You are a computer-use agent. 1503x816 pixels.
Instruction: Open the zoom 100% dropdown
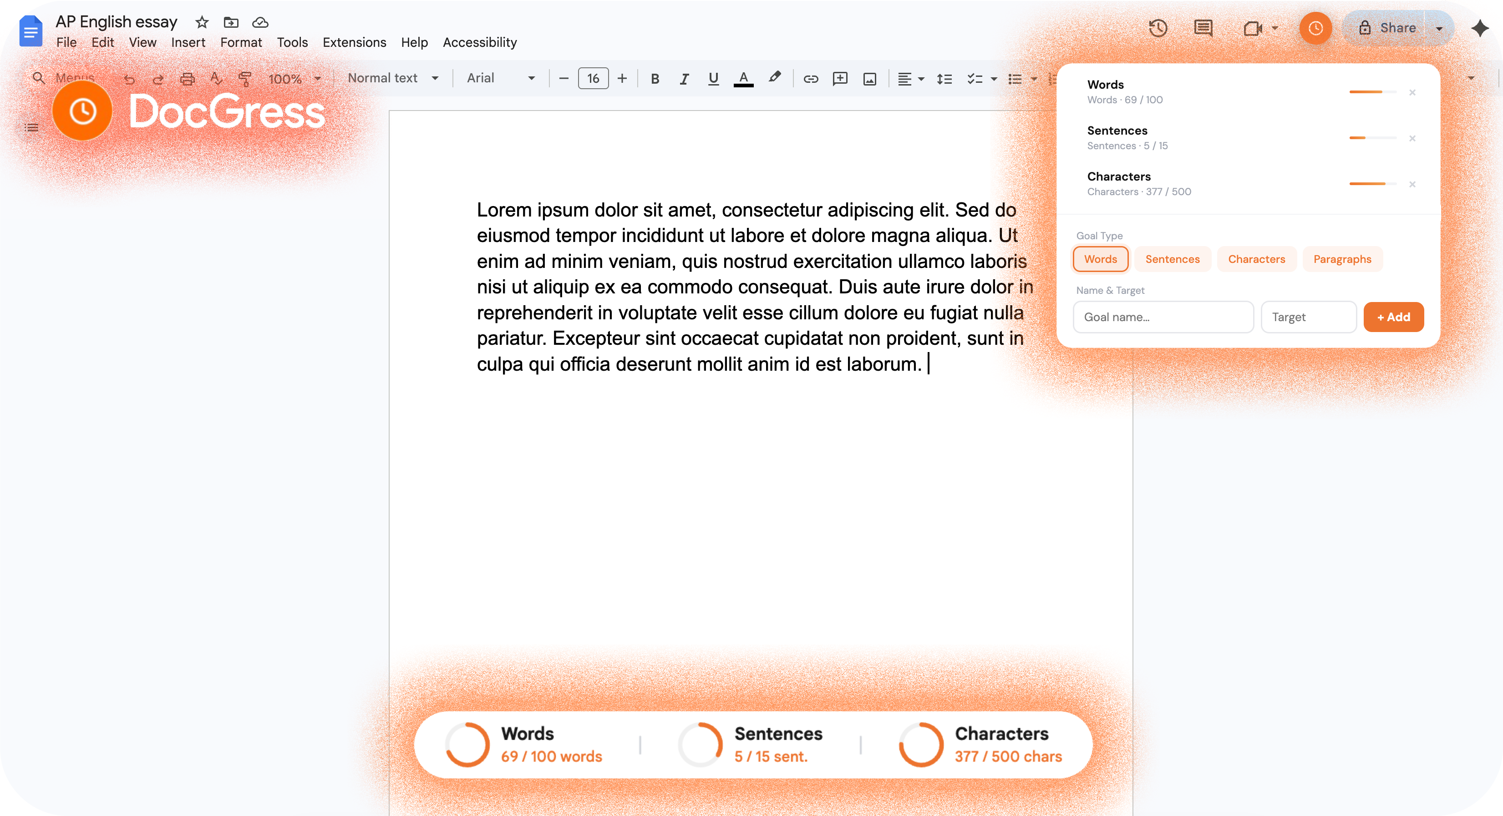point(294,79)
